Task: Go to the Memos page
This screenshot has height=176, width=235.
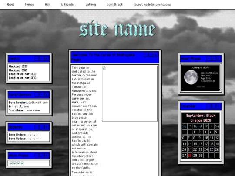Action: click(x=30, y=4)
